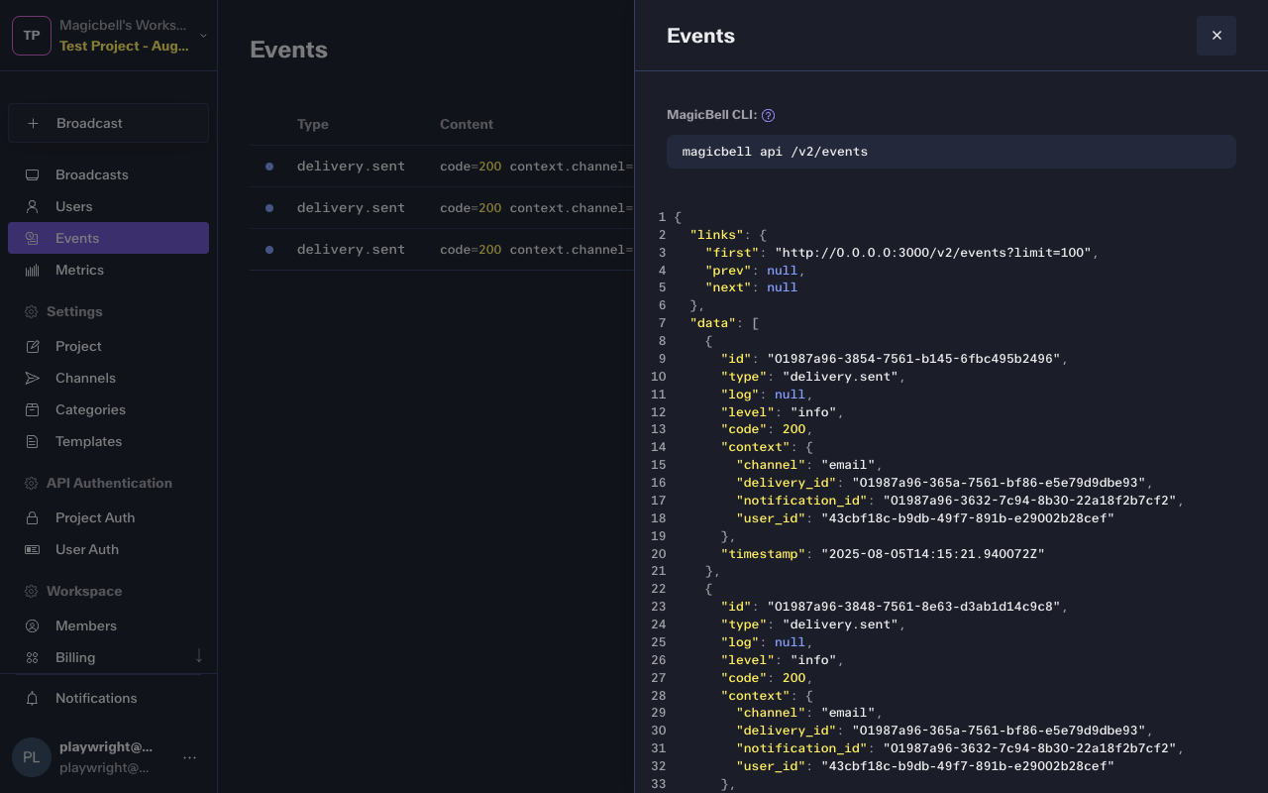Viewport: 1268px width, 793px height.
Task: Click the API Authentication gear icon
Action: click(31, 483)
